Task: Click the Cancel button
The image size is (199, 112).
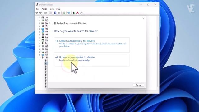Action: [x=138, y=85]
